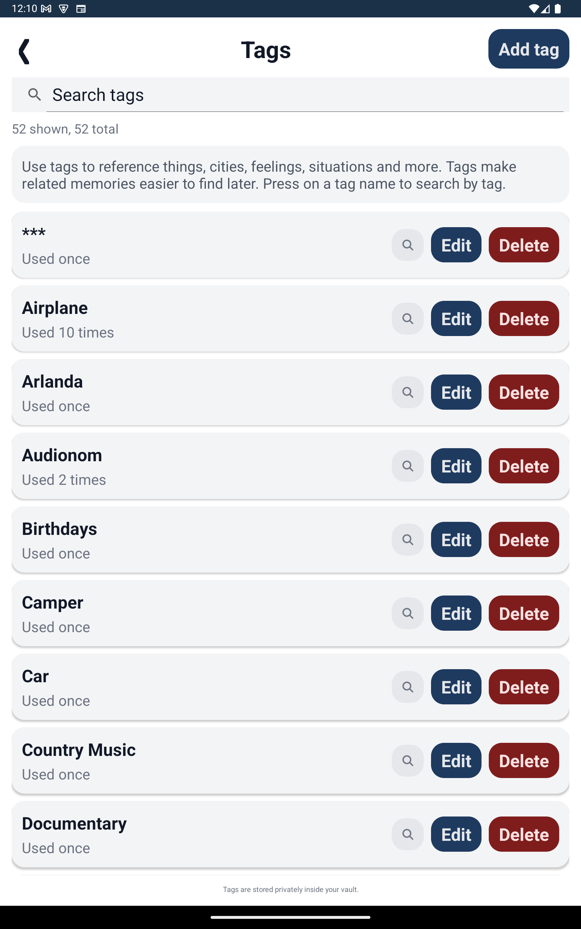The height and width of the screenshot is (929, 581).
Task: Select the Camper tag name
Action: tap(52, 603)
